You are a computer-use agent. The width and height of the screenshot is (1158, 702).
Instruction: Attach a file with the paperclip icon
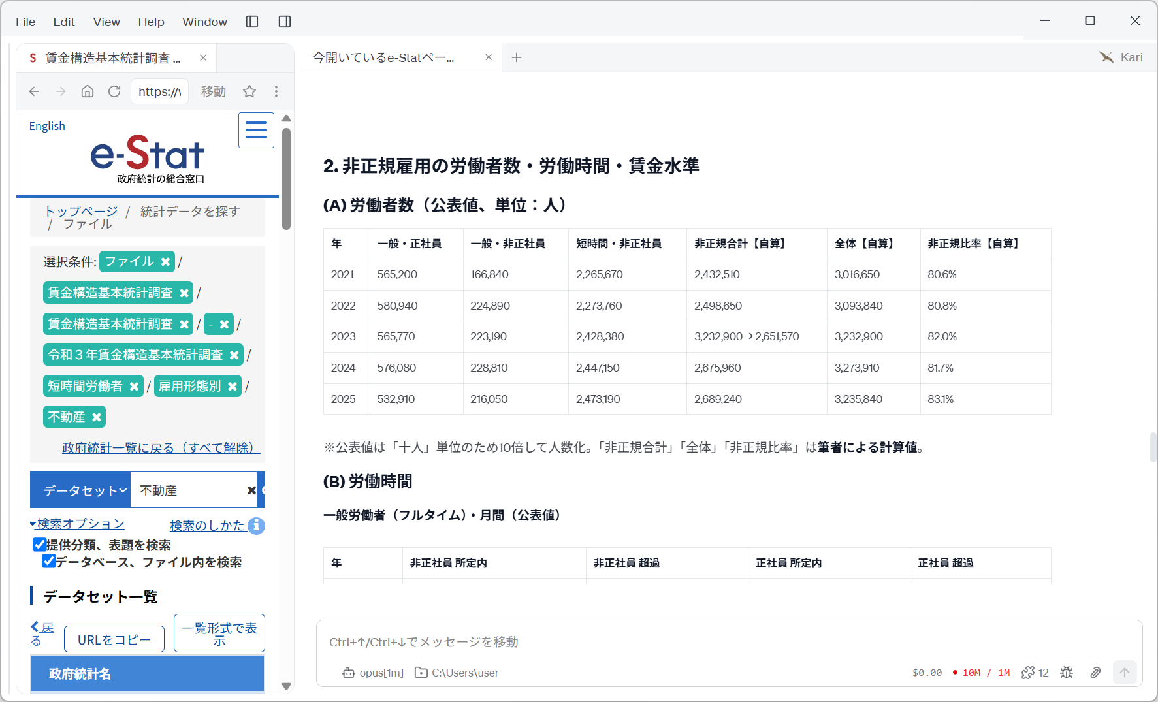pyautogui.click(x=1095, y=673)
